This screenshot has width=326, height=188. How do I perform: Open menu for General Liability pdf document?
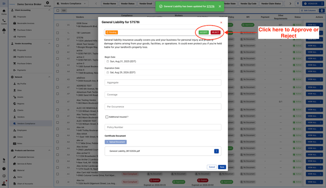click(x=216, y=151)
